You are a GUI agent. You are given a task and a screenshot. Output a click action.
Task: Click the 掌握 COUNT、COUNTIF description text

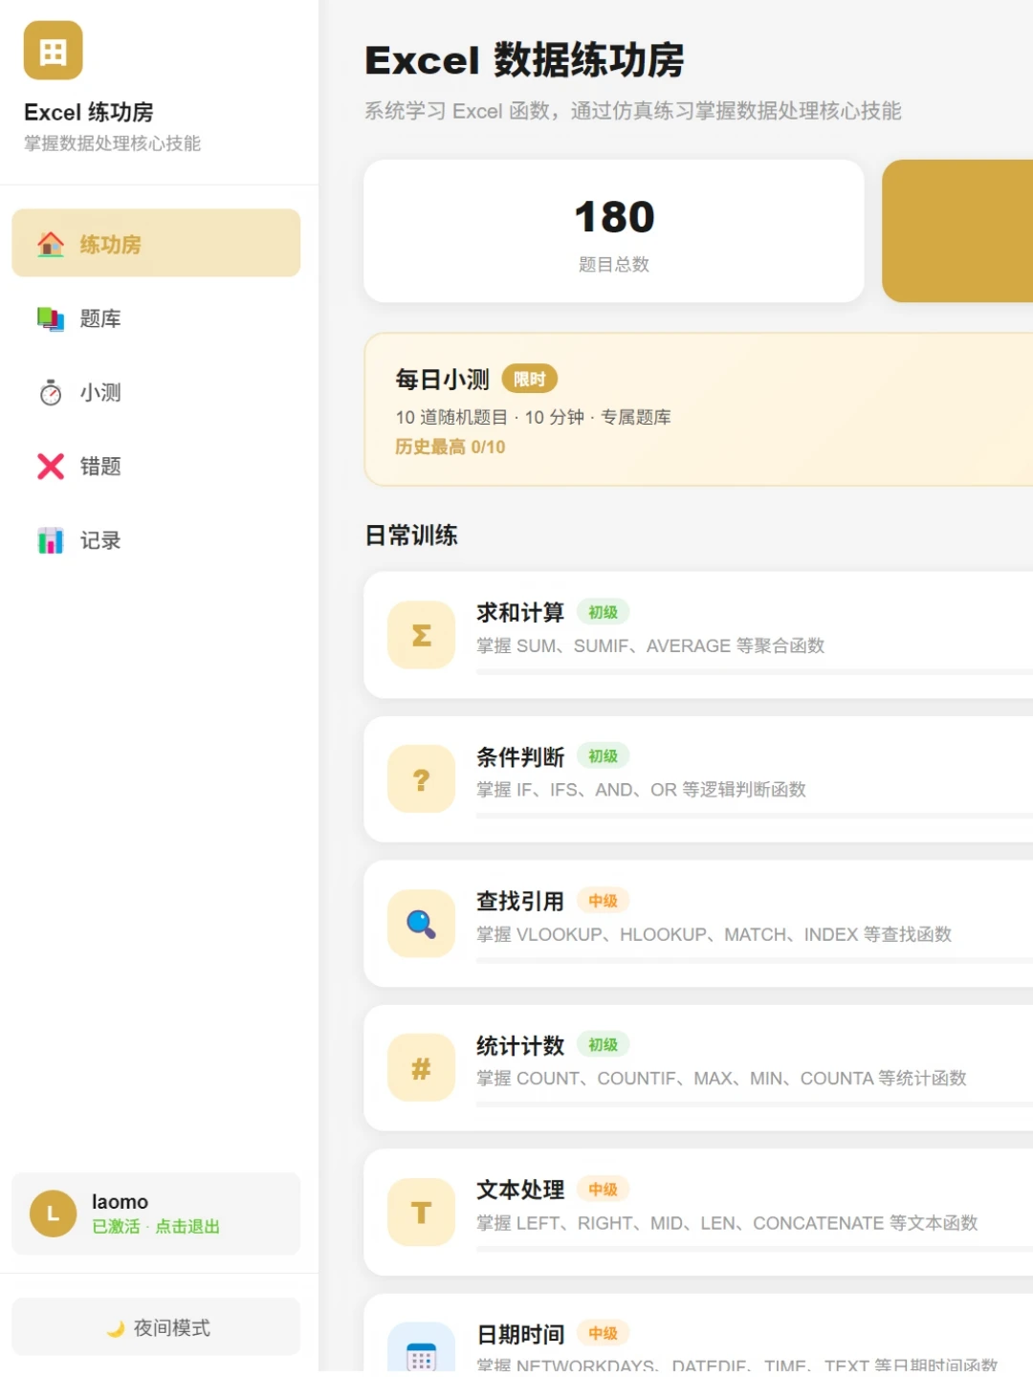[722, 1079]
